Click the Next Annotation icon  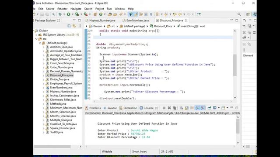click(157, 14)
